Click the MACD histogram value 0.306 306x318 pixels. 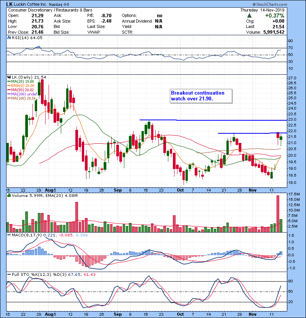[x=82, y=235]
